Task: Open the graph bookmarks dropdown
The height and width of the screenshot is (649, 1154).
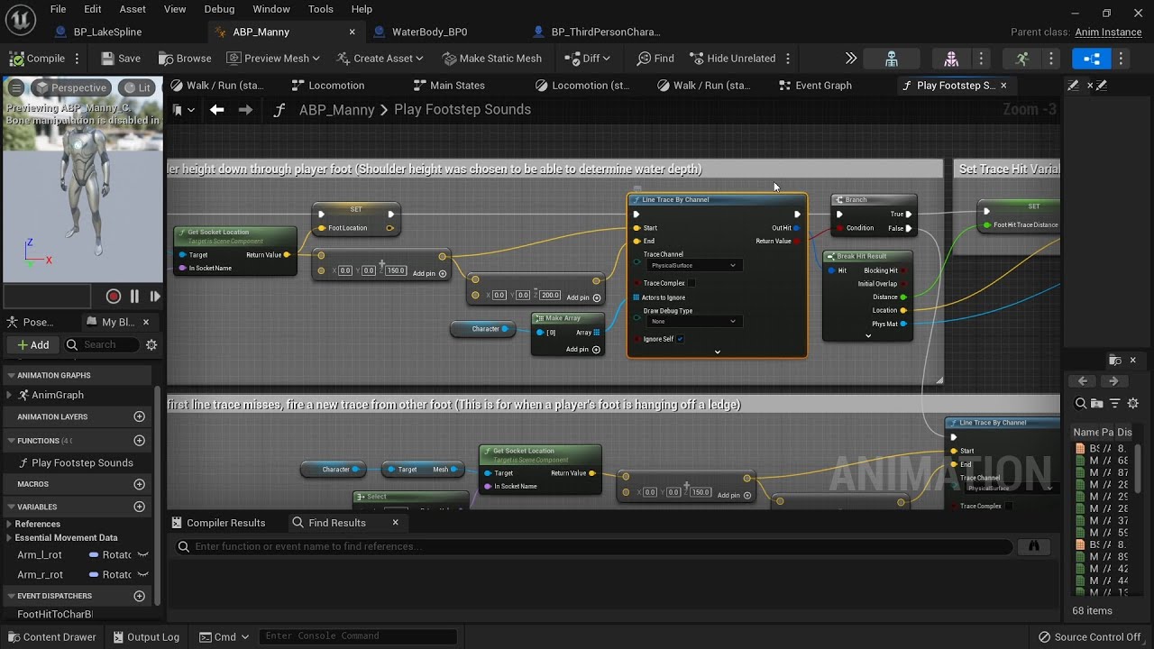Action: (183, 110)
